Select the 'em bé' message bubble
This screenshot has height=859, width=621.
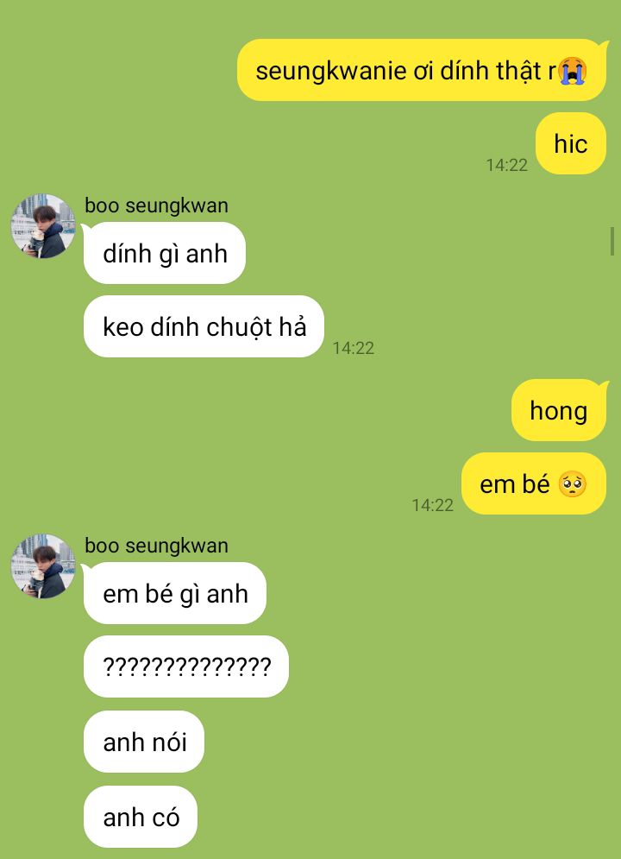[x=534, y=483]
